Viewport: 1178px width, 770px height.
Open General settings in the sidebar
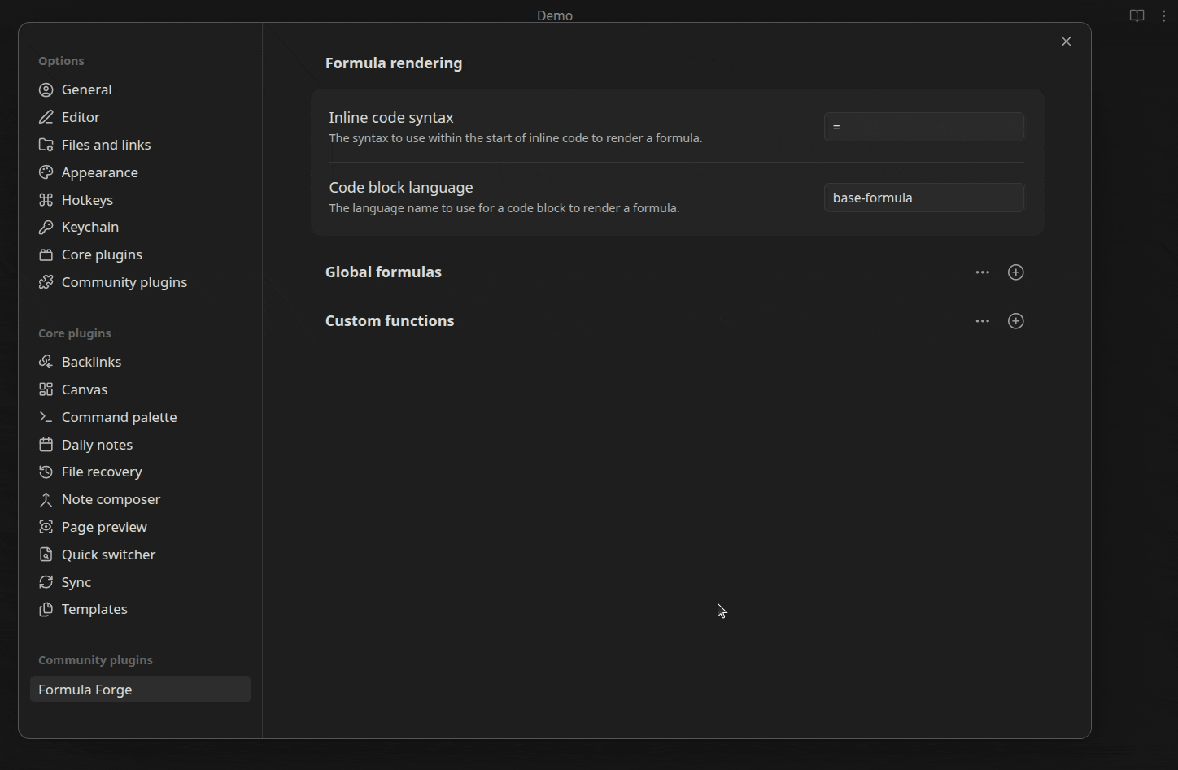click(140, 89)
